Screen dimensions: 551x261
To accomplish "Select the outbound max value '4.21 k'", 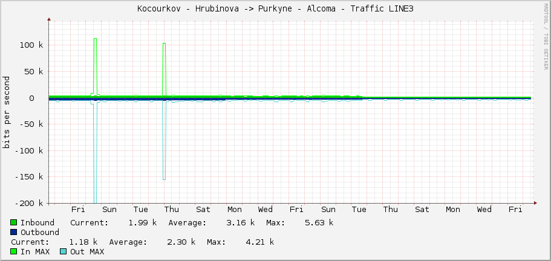I will (259, 242).
